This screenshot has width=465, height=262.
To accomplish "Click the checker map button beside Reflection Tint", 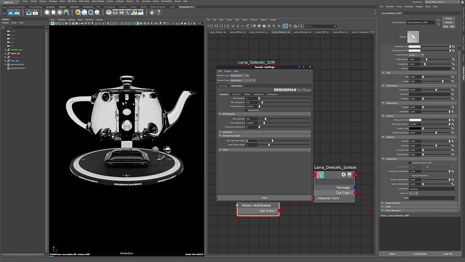I will click(x=453, y=47).
